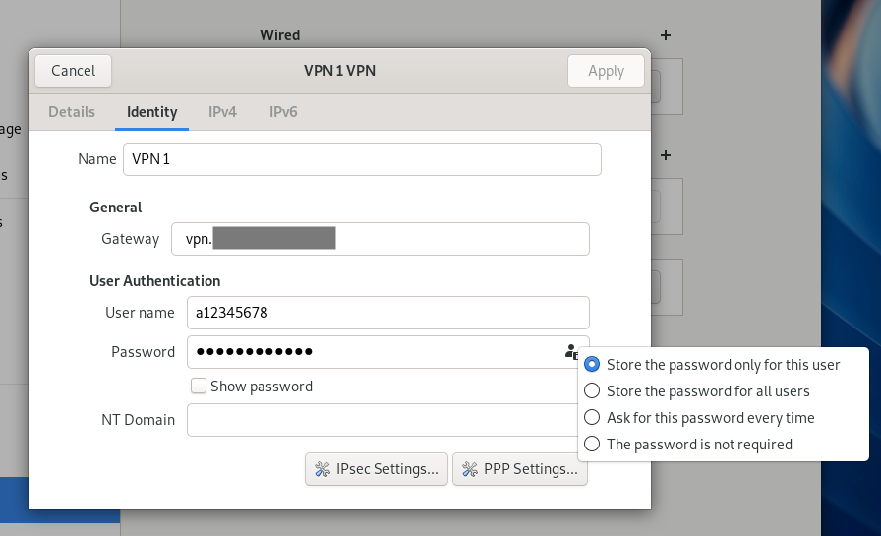Open the IPv6 tab

283,112
